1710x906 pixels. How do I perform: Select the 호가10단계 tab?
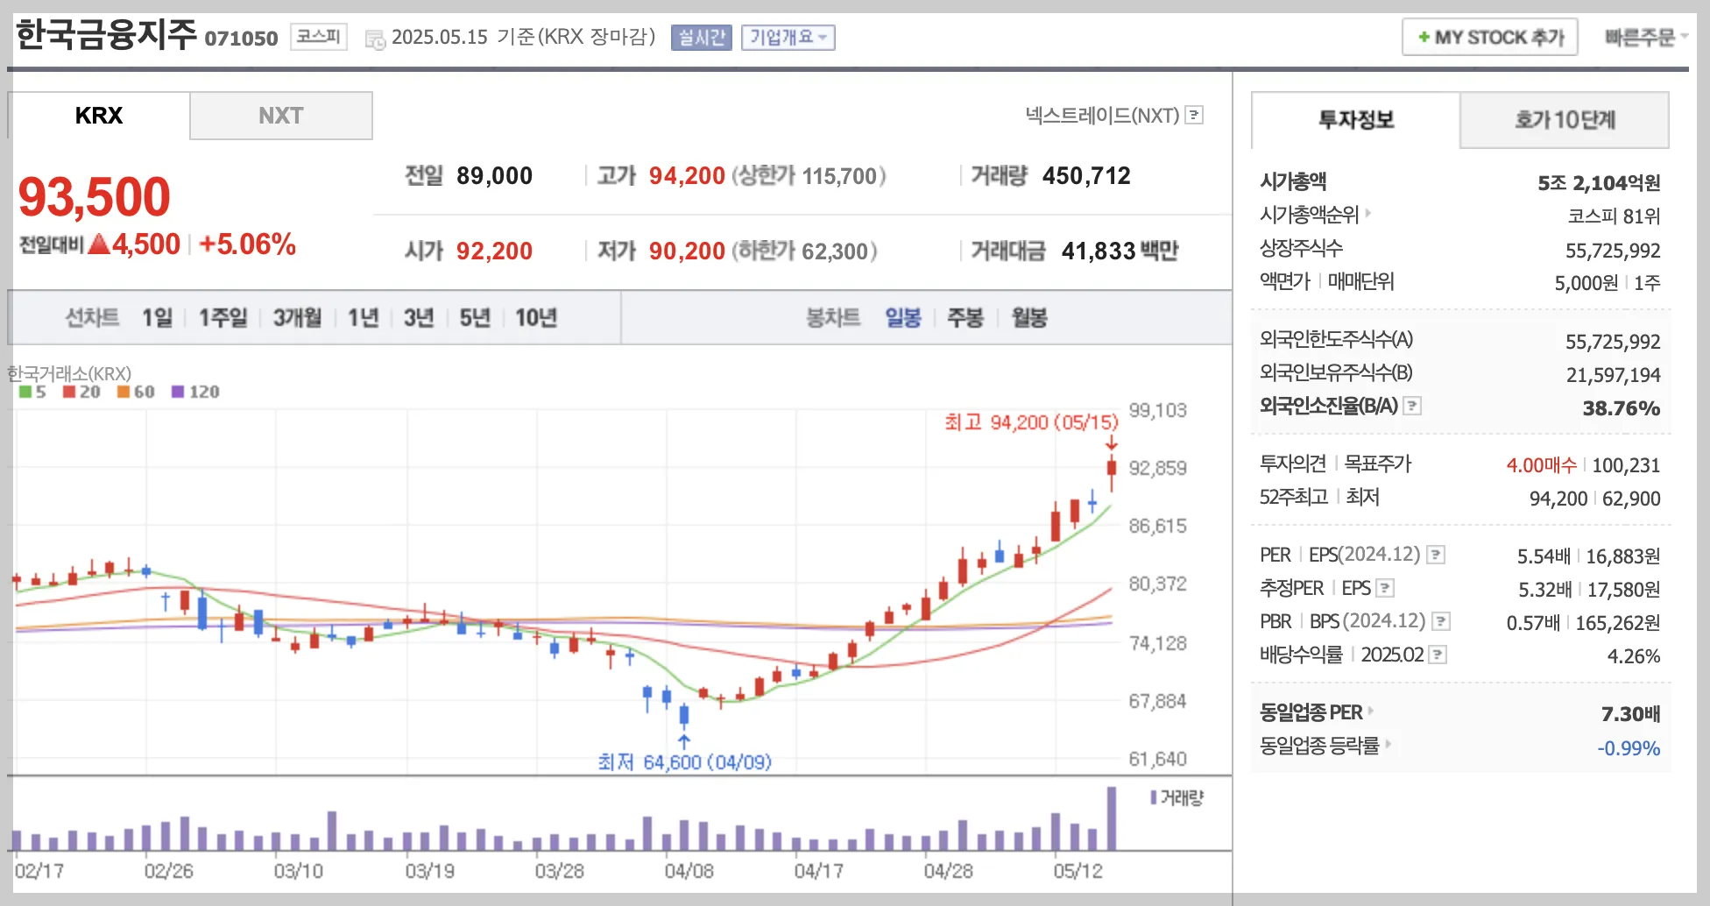(1565, 119)
